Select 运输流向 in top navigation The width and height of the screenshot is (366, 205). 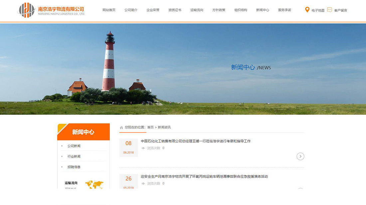tap(197, 10)
